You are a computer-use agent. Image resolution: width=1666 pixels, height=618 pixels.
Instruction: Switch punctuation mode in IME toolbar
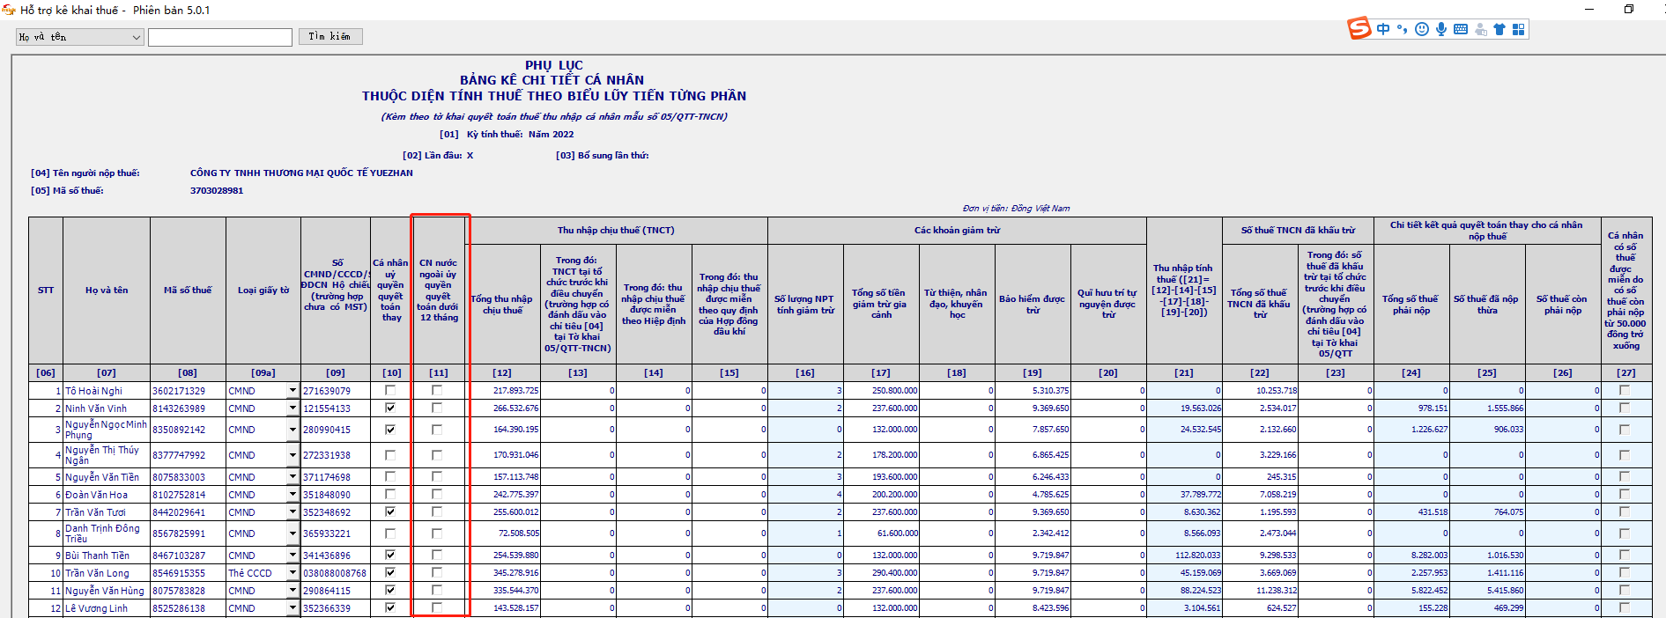pyautogui.click(x=1402, y=29)
